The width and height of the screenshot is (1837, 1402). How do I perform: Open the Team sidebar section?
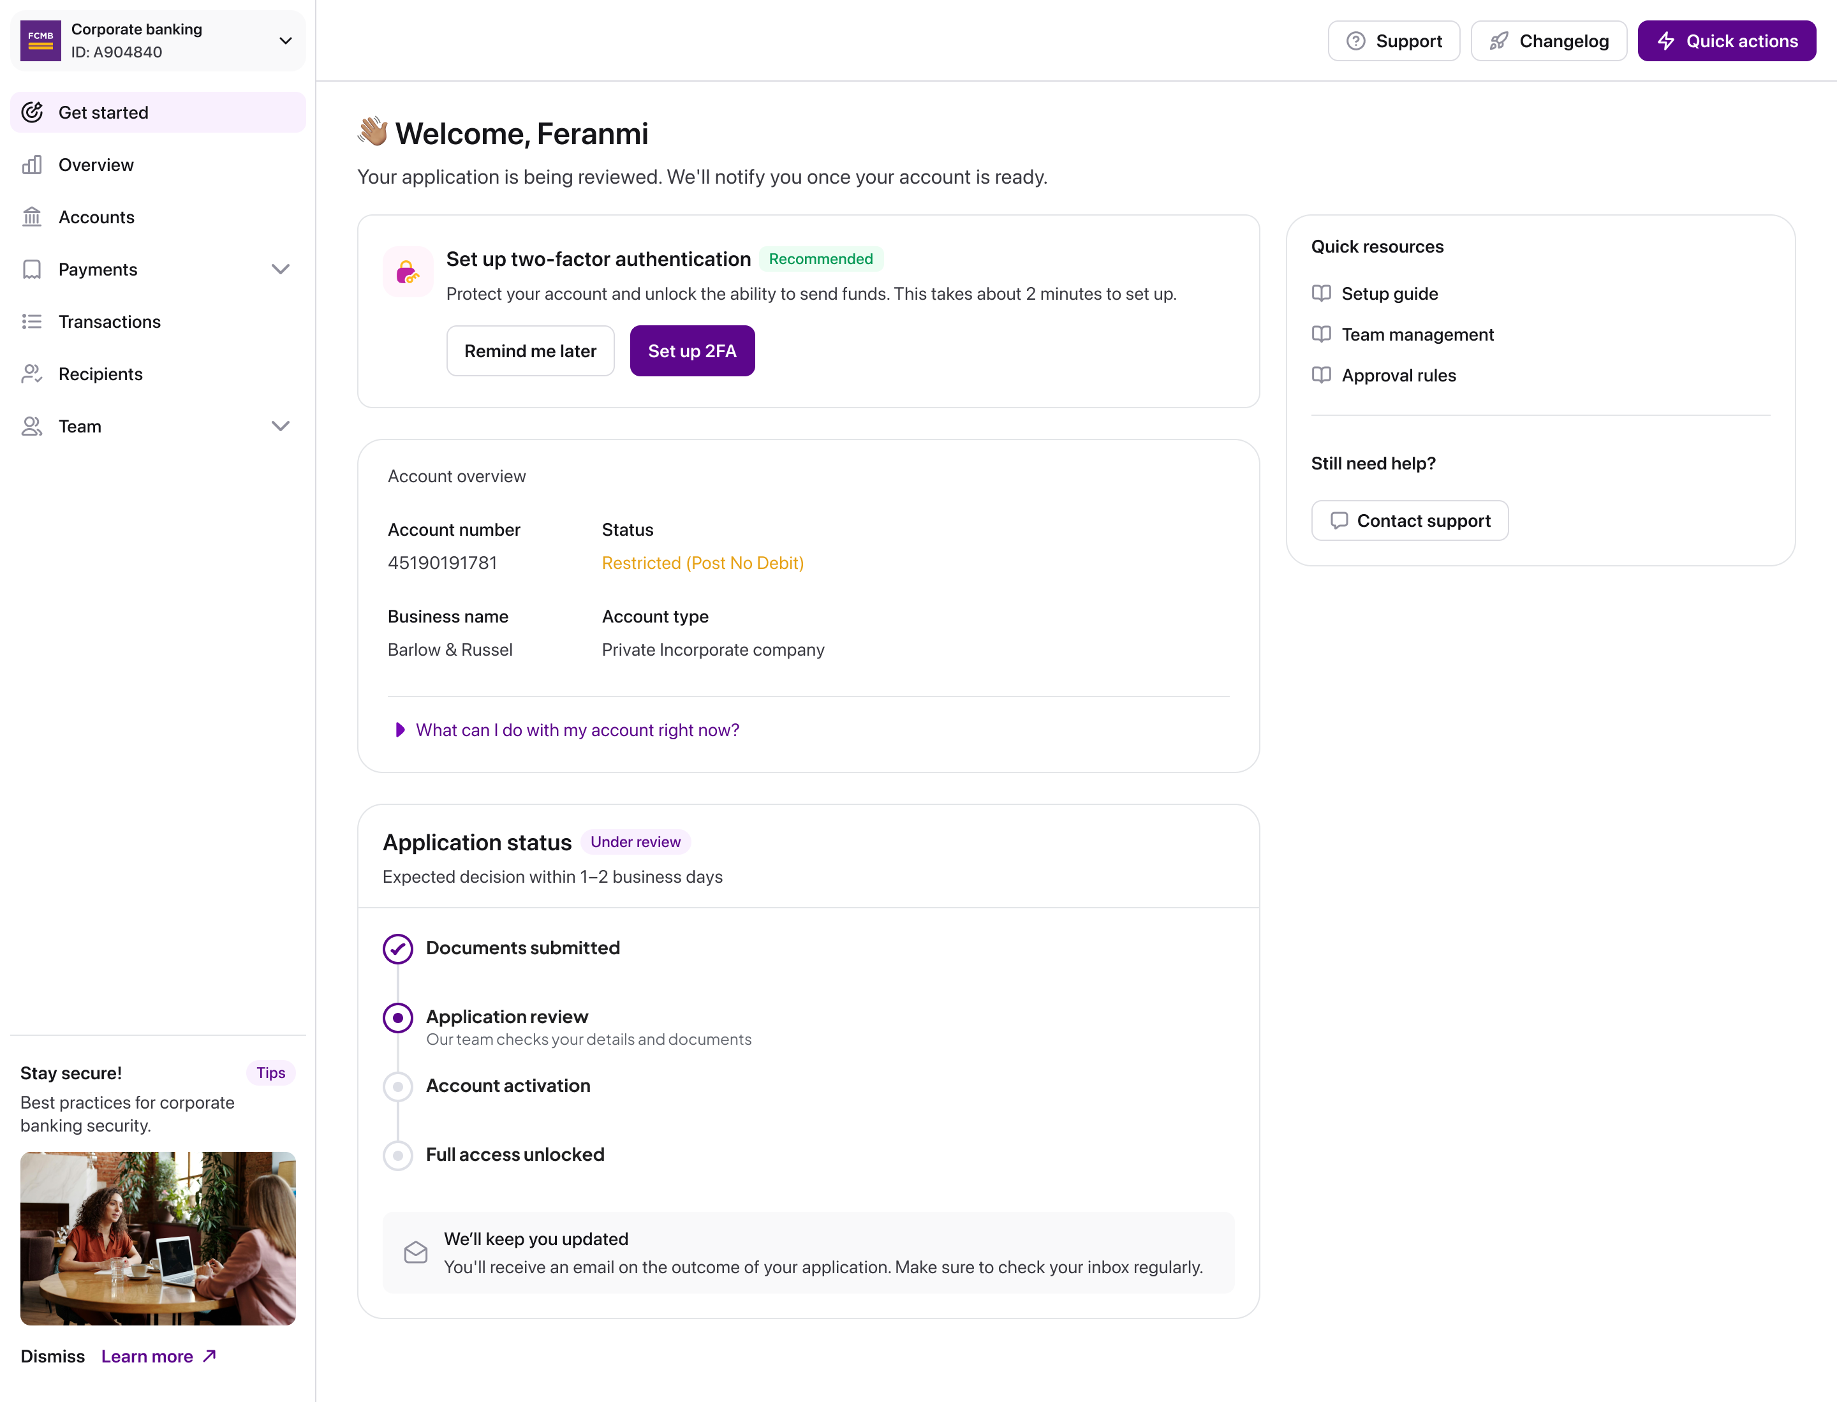click(158, 427)
